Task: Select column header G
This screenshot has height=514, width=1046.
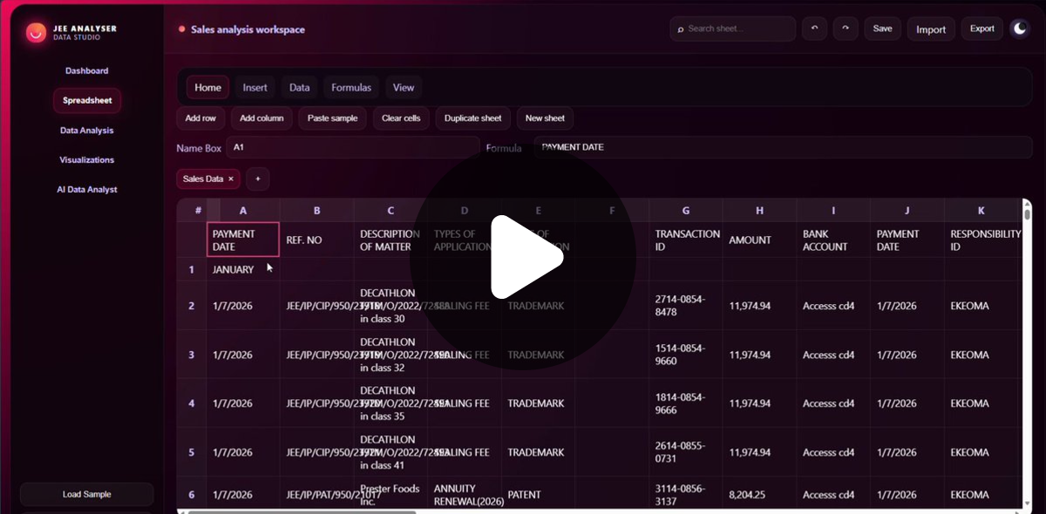Action: [x=686, y=210]
